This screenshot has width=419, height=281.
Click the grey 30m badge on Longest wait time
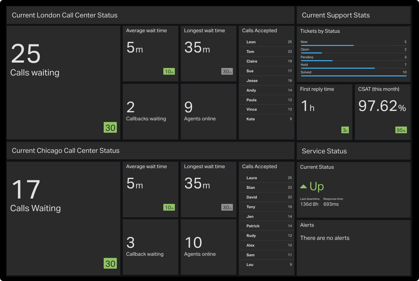pos(227,71)
